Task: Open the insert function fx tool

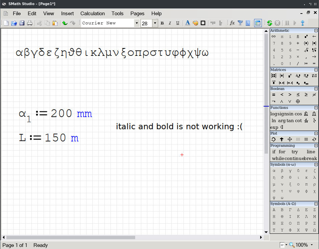Action: [x=232, y=23]
